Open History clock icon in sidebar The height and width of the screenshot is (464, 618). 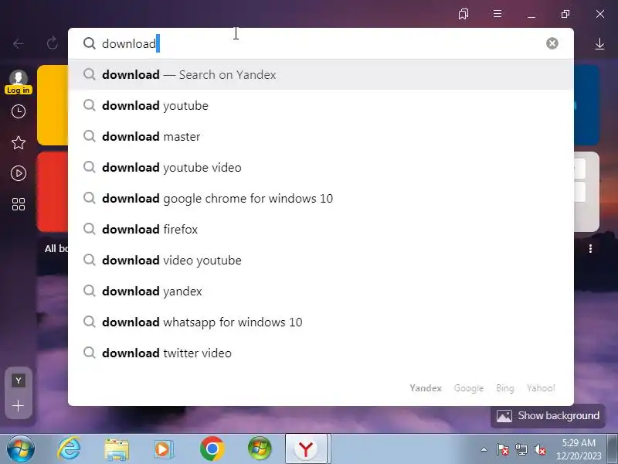(x=18, y=111)
